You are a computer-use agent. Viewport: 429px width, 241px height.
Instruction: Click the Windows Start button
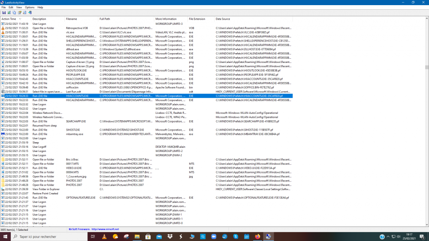tap(5, 237)
